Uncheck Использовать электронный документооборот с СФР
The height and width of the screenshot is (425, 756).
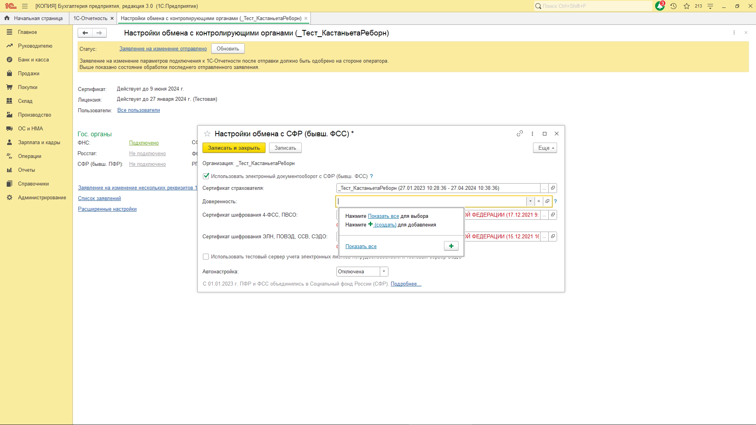[206, 176]
